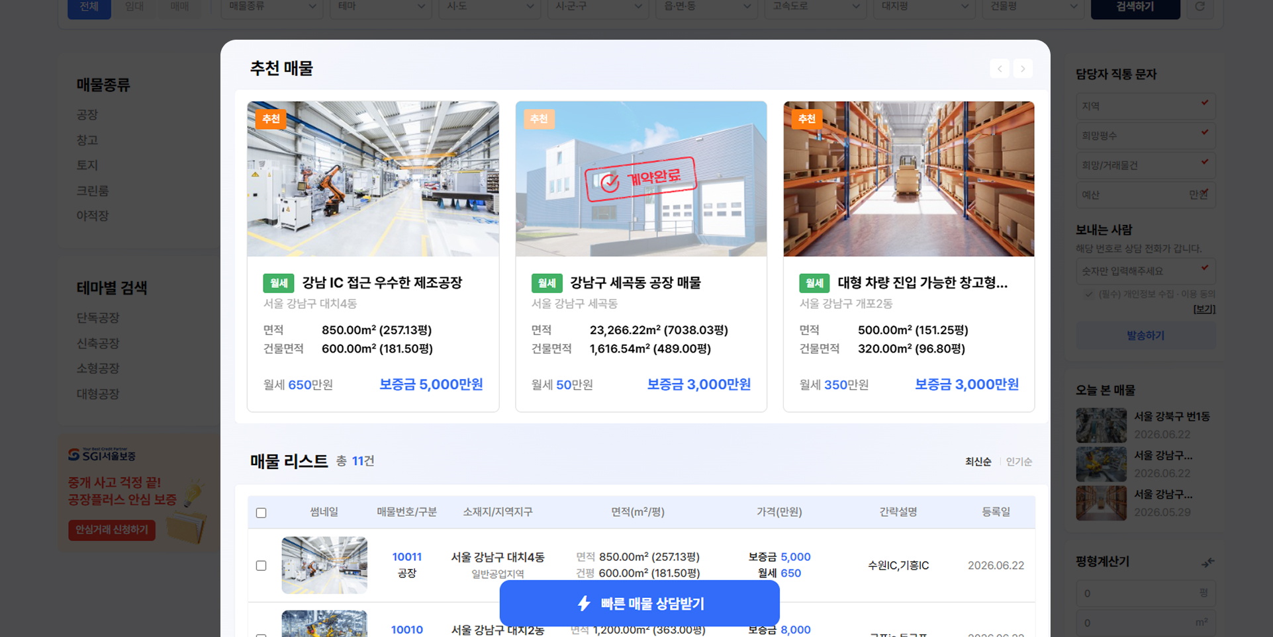Open listing number 10010 link
The height and width of the screenshot is (637, 1273).
click(x=406, y=630)
